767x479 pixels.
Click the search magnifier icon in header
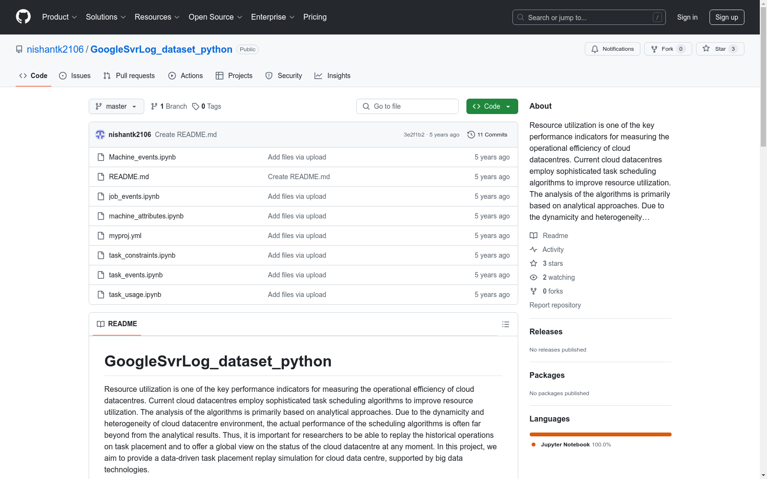click(x=521, y=17)
